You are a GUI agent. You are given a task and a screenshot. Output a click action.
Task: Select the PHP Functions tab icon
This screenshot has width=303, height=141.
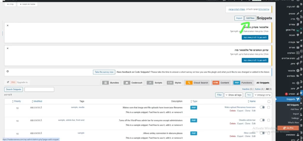[236, 83]
